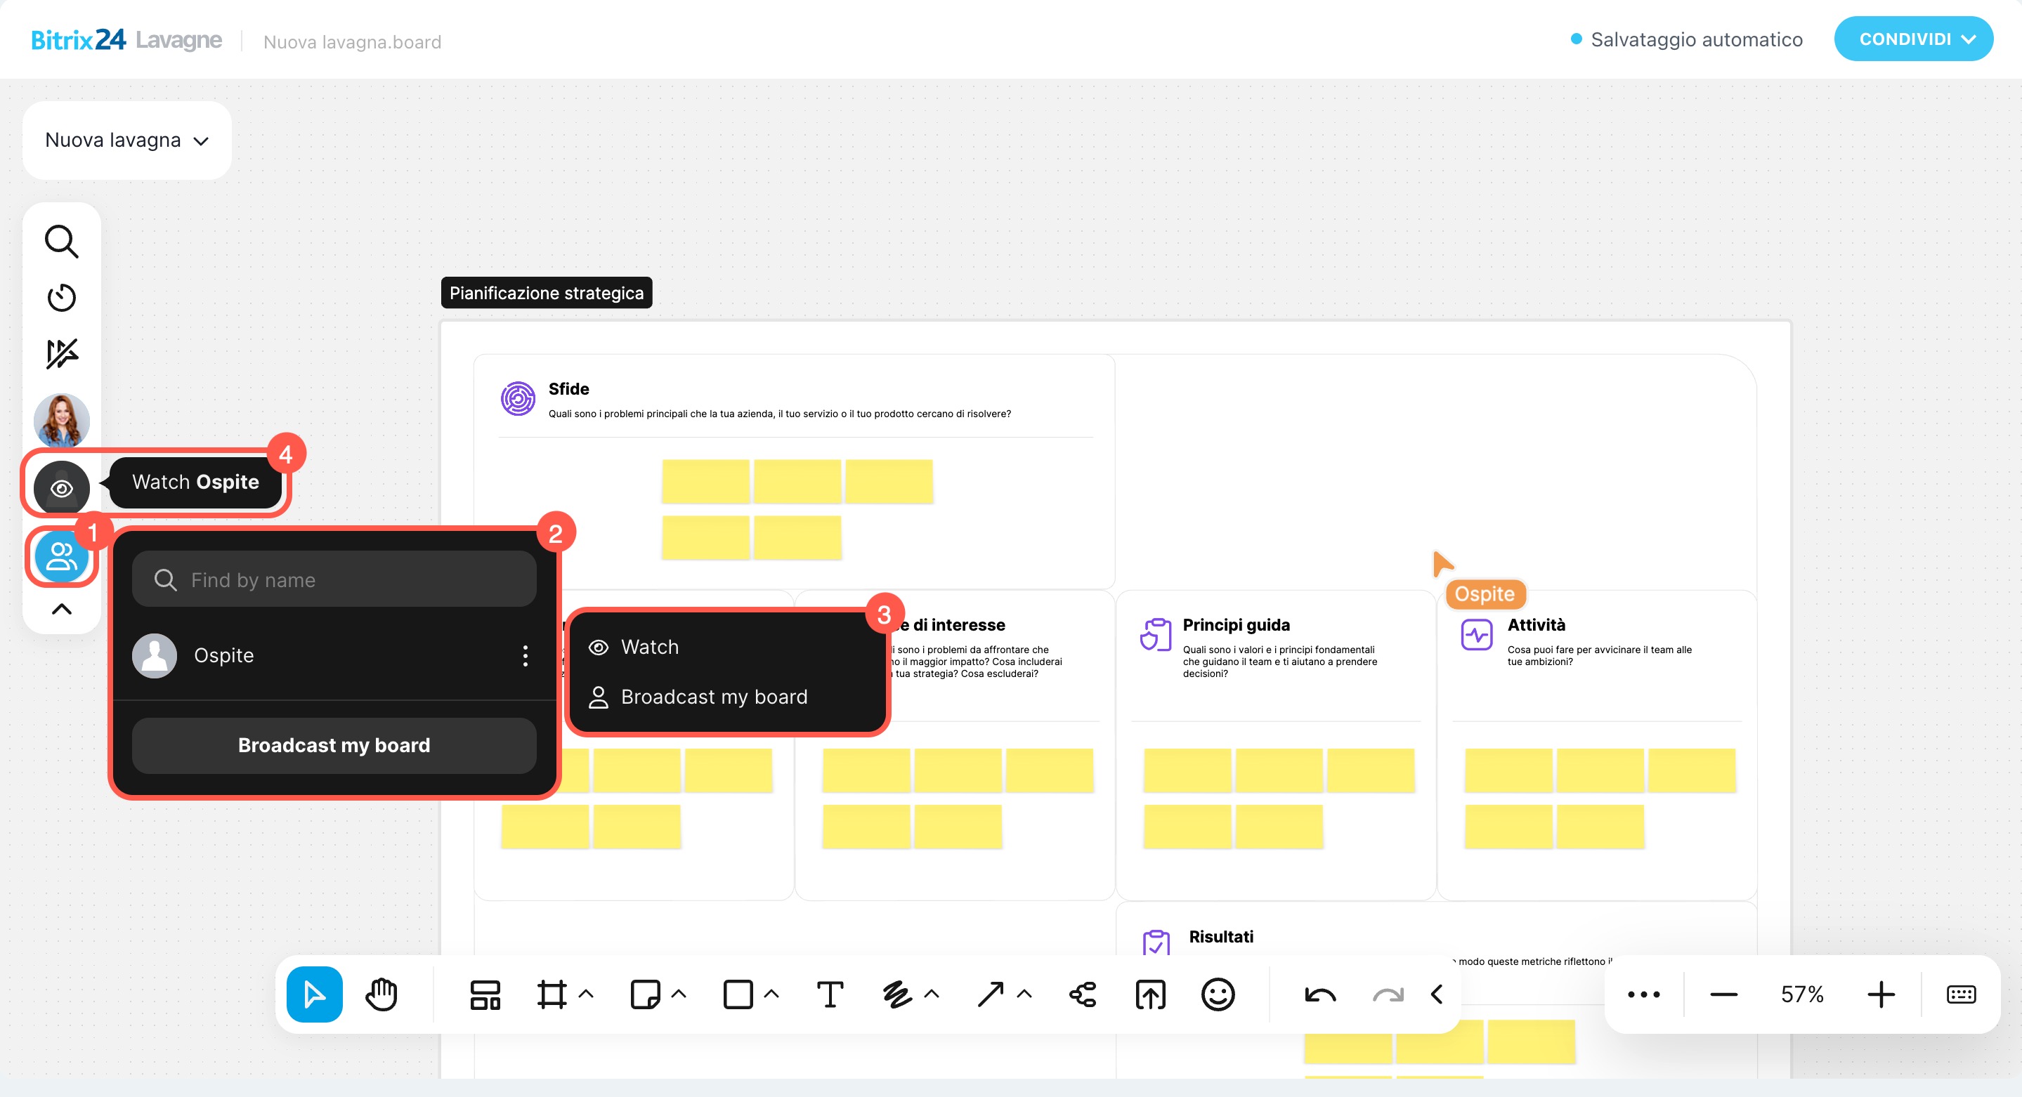
Task: Open the CONDIVIDI share dropdown
Action: tap(1913, 39)
